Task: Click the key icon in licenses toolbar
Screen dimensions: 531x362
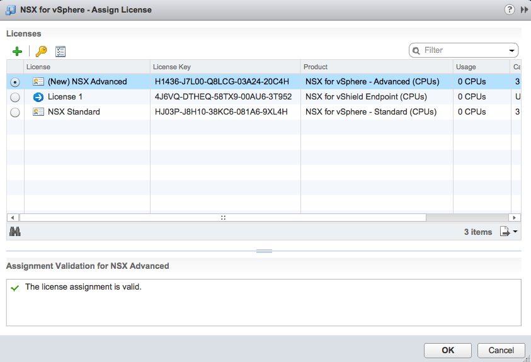Action: (x=41, y=52)
